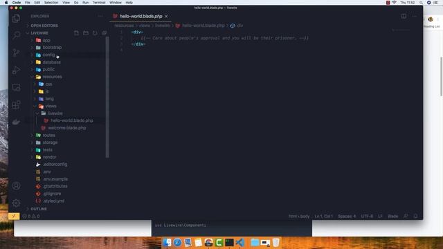
Task: Click livewire breadcrumb in editor path
Action: 162,26
